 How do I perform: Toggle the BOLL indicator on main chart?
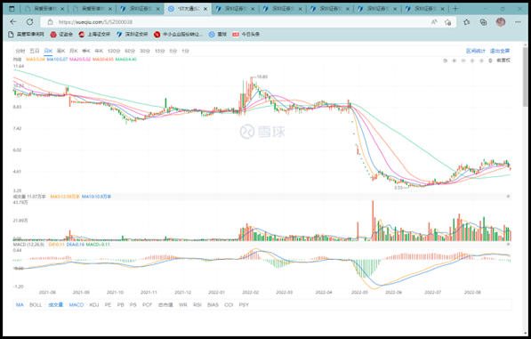[36, 305]
